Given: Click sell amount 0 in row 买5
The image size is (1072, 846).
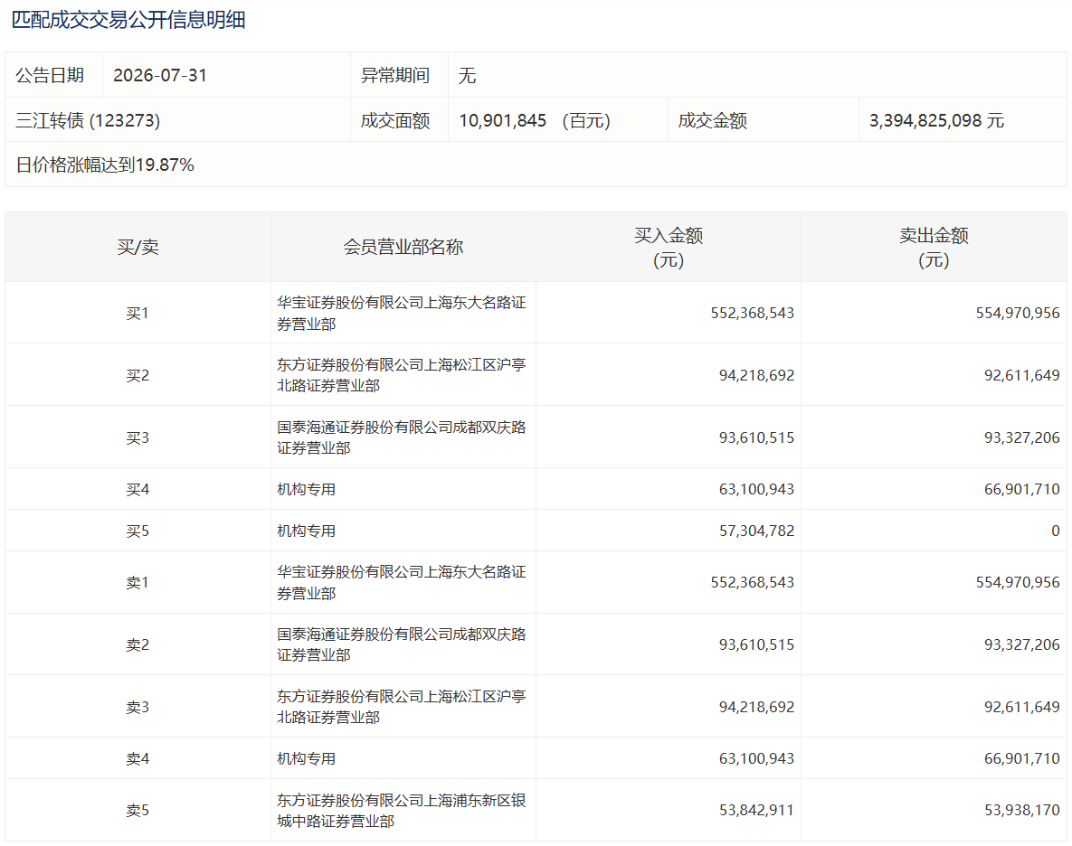Looking at the screenshot, I should 1056,531.
